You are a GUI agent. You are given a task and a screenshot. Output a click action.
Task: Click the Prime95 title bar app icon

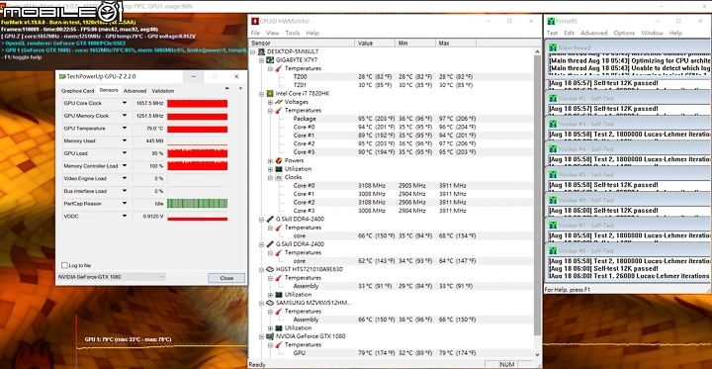click(x=551, y=21)
